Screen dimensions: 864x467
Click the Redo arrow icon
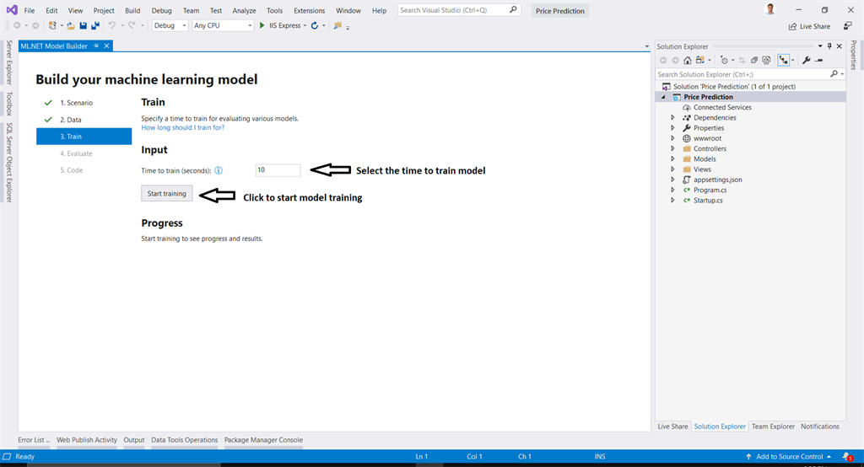tap(132, 25)
